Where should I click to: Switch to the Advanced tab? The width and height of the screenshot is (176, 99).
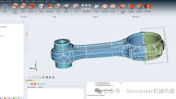(x=40, y=1)
